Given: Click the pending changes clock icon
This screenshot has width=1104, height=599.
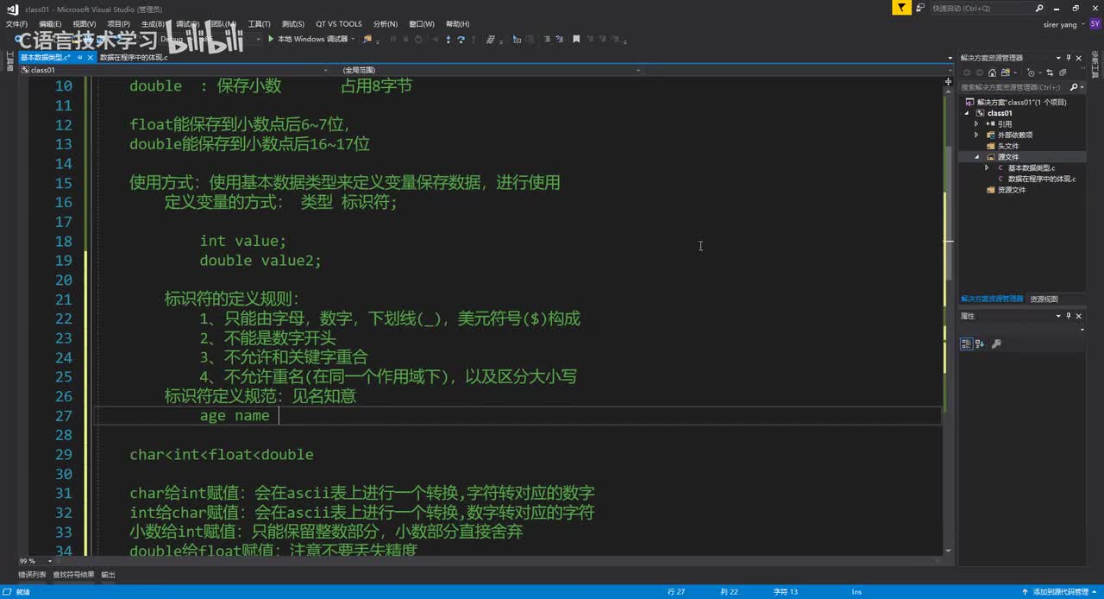Looking at the screenshot, I should click(x=1031, y=73).
